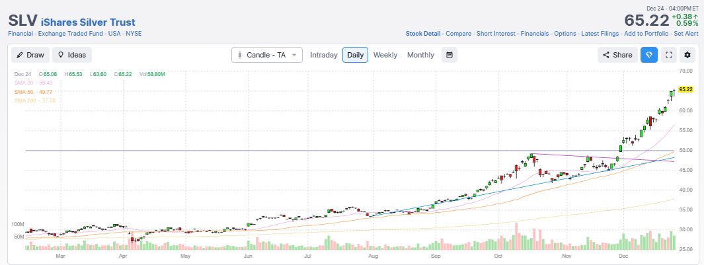Switch to Monthly timeframe
Image resolution: width=704 pixels, height=265 pixels.
[x=420, y=55]
